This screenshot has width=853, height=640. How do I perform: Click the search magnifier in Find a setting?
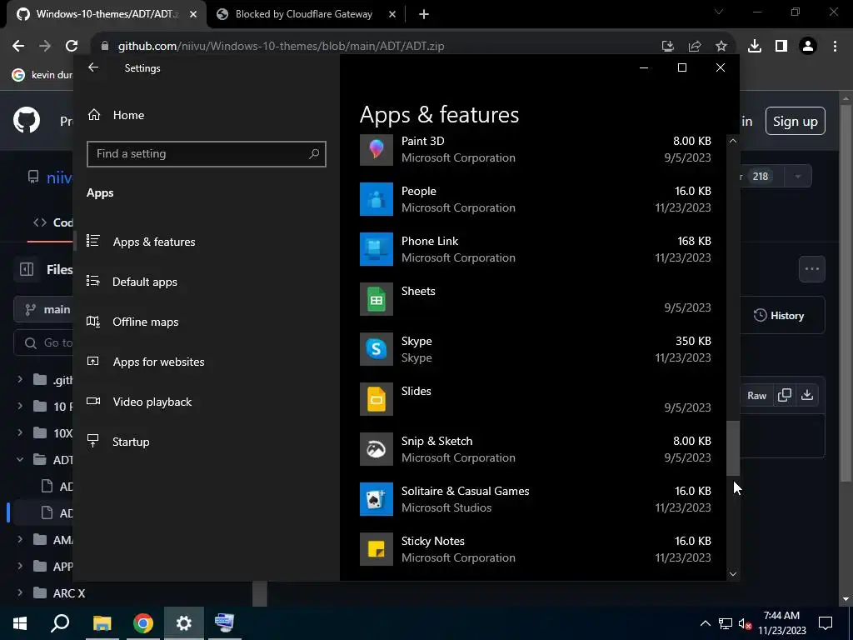click(314, 154)
